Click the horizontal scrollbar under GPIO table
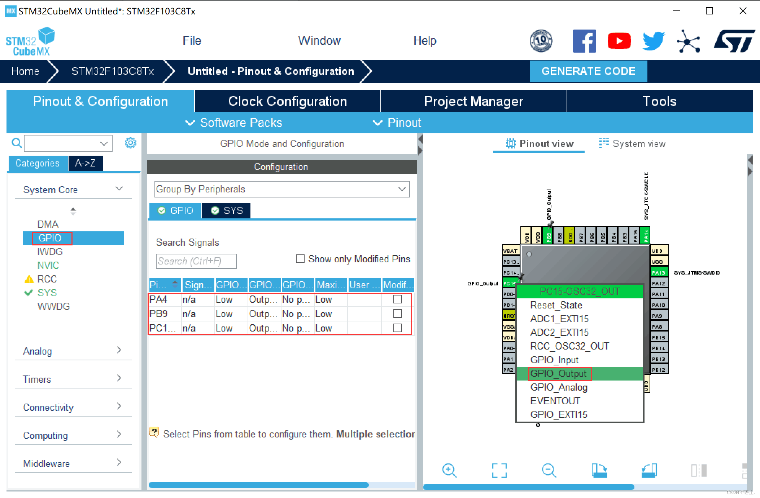 coord(258,485)
